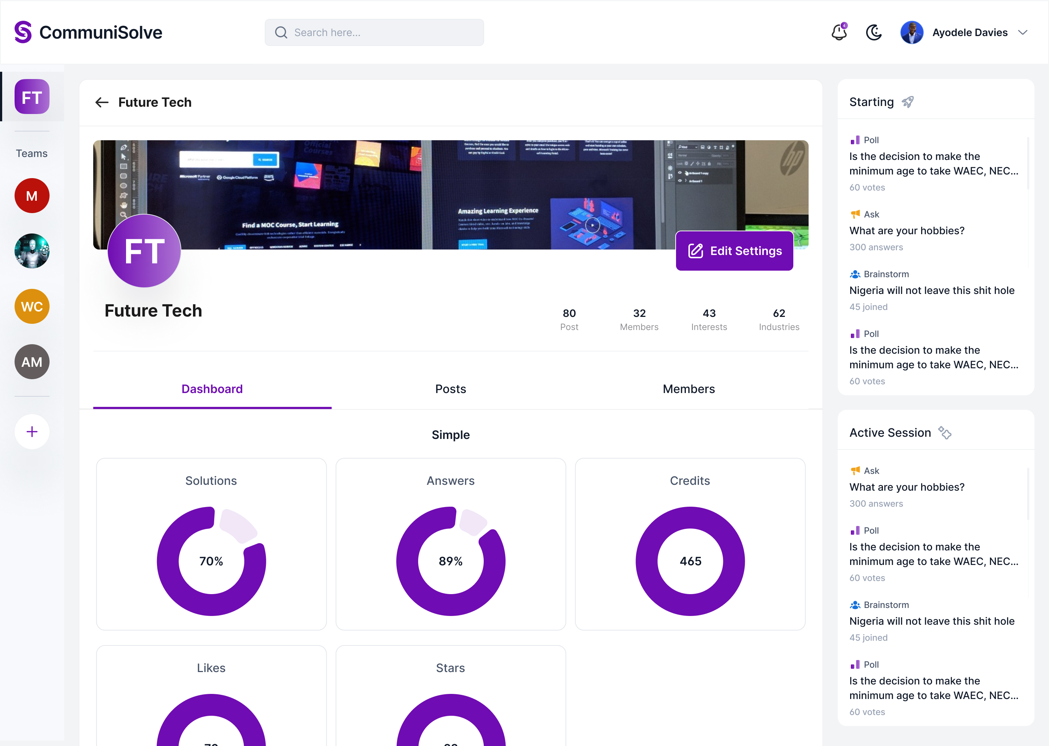Open the Nigeria brainstorm in Active Session
1049x746 pixels.
pos(932,621)
